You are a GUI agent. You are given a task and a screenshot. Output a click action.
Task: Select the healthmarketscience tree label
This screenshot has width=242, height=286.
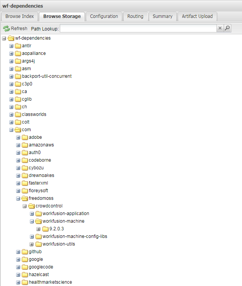coord(50,282)
